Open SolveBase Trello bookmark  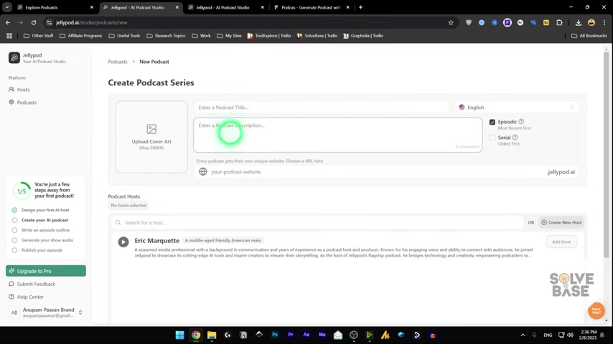click(317, 36)
